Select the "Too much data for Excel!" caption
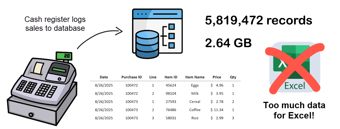Image resolution: width=340 pixels, height=129 pixels. coord(294,110)
